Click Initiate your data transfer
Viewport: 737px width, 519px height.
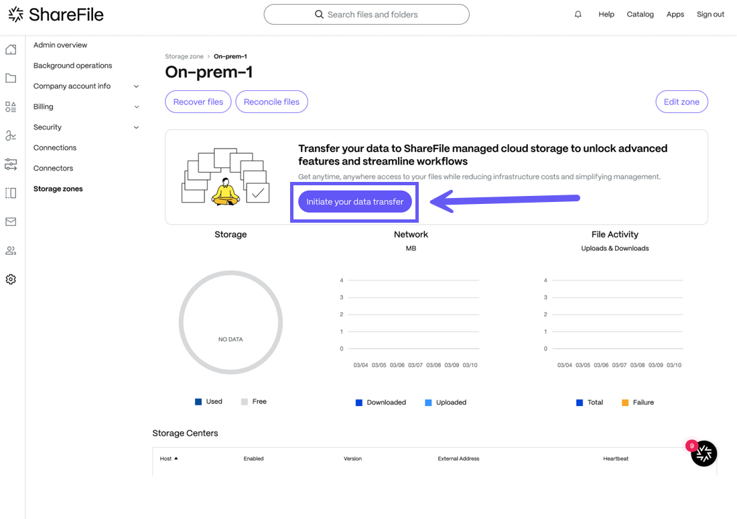355,202
